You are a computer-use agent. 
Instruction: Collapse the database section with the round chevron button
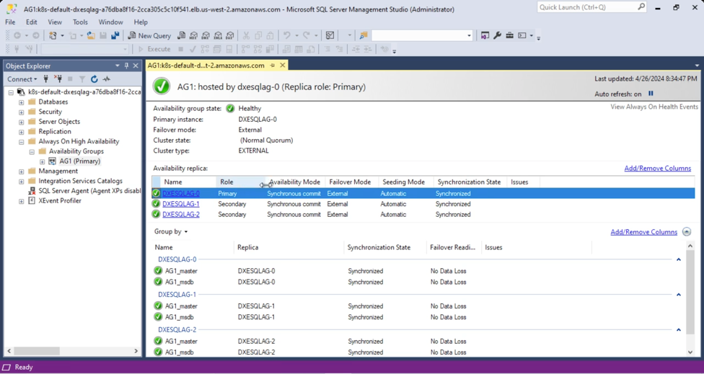[687, 232]
